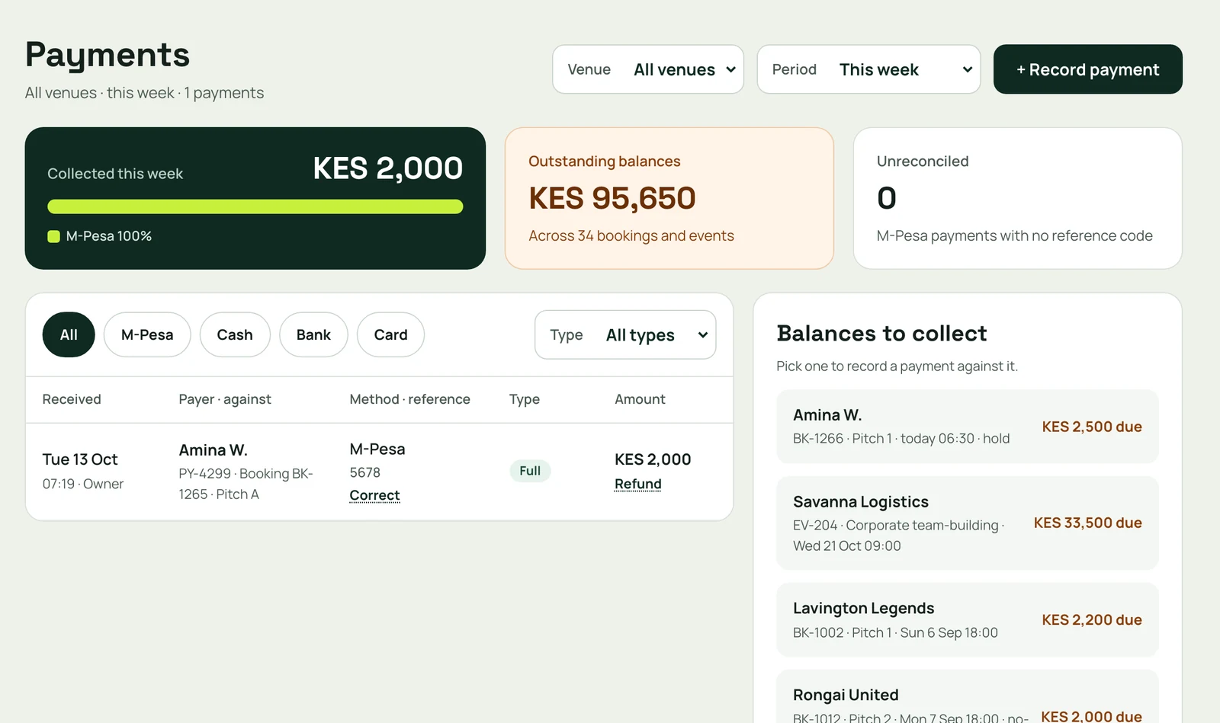This screenshot has height=723, width=1220.
Task: Click the Correct link for Amina W. payment
Action: coord(374,495)
